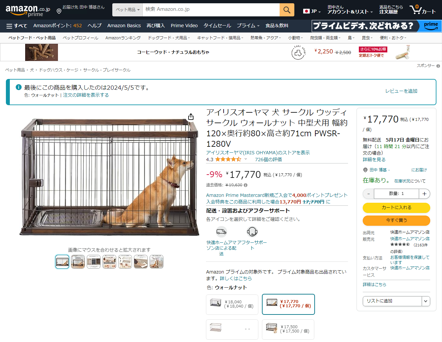Viewport: 442px width, 342px height.
Task: Open the shopping cart icon
Action: coord(422,9)
